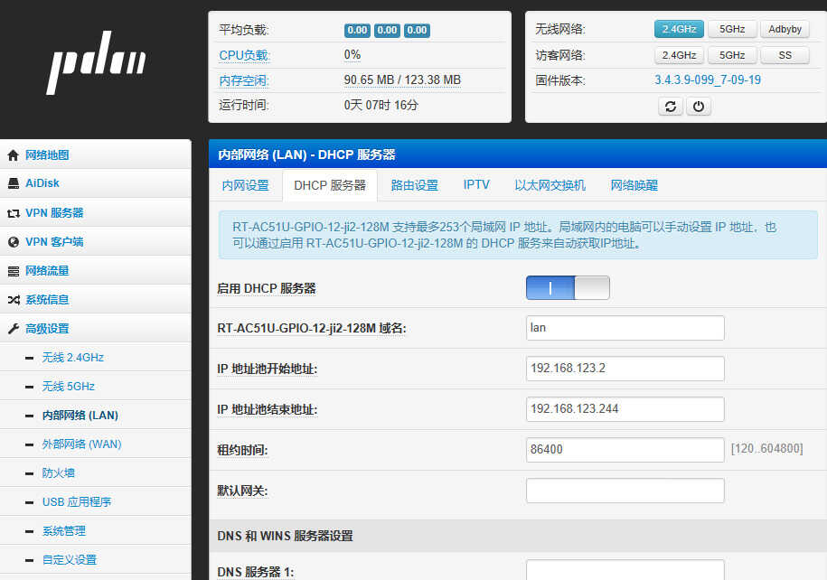Select 自定义设置 submenu item

pos(70,560)
